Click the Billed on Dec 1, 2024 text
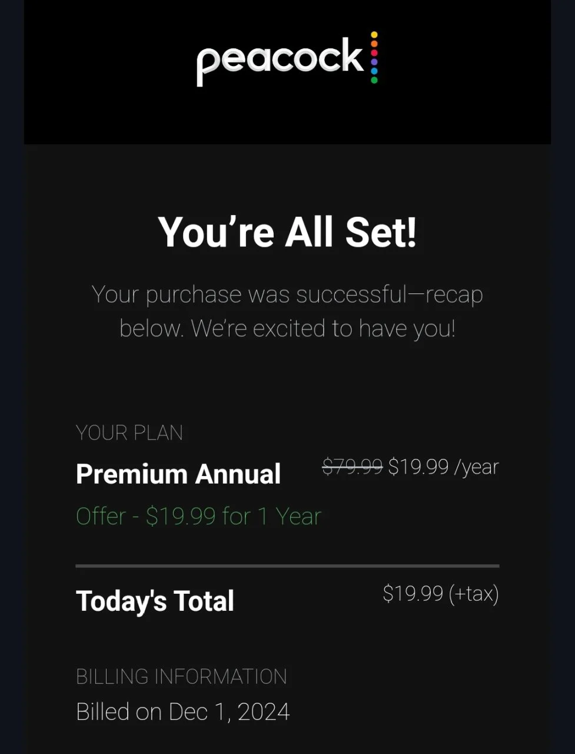This screenshot has height=754, width=575. [183, 712]
